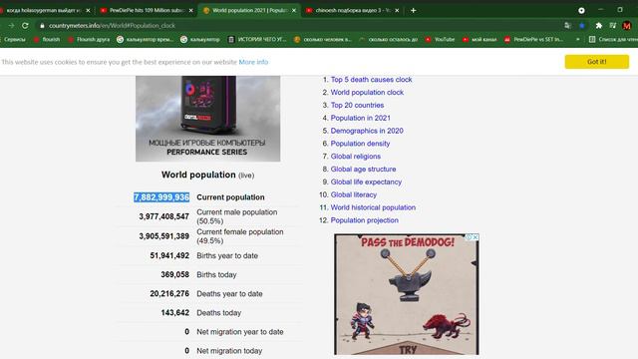Click the AdChoices info icon on ad
638x359 pixels.
pos(469,237)
